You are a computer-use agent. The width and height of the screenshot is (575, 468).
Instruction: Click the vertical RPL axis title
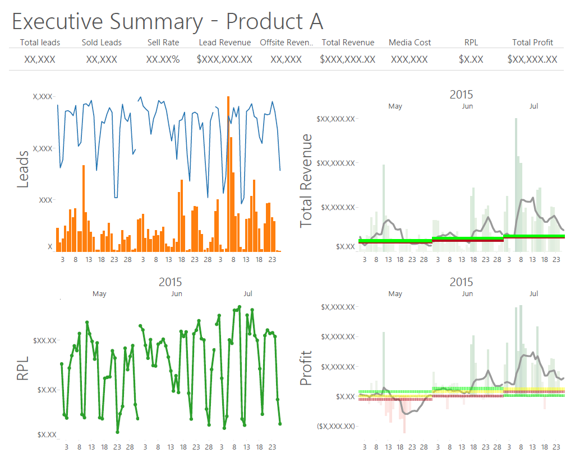(x=23, y=368)
